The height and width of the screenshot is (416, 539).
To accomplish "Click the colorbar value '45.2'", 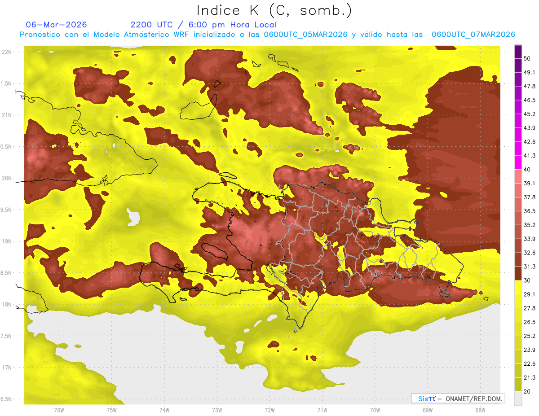I will click(x=530, y=114).
